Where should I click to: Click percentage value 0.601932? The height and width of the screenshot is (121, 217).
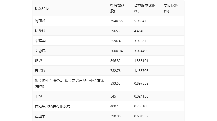[x=141, y=116]
